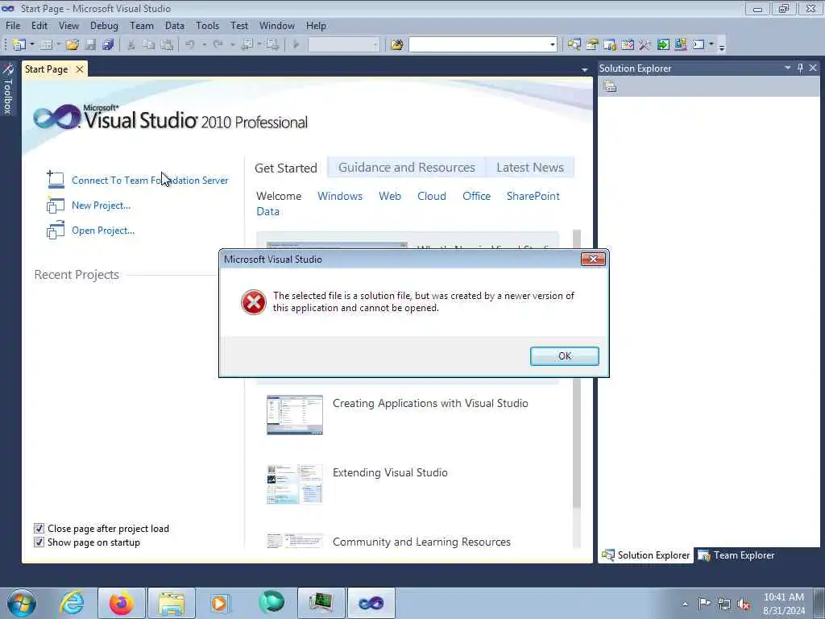Click the Start Debugging play icon
This screenshot has width=825, height=619.
click(x=296, y=45)
